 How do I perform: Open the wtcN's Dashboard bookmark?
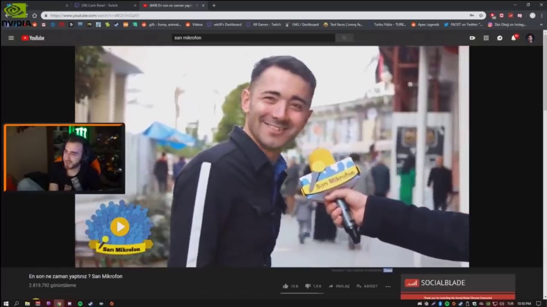pos(224,24)
